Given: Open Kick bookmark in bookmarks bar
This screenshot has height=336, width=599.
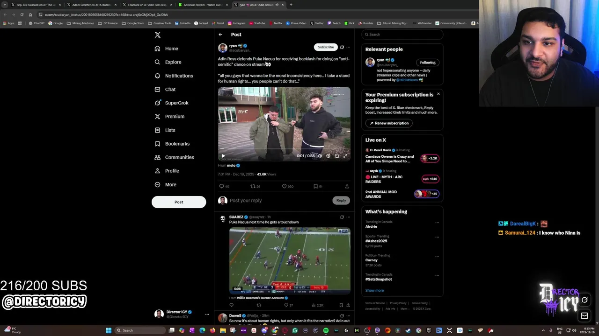Looking at the screenshot, I should pyautogui.click(x=350, y=23).
